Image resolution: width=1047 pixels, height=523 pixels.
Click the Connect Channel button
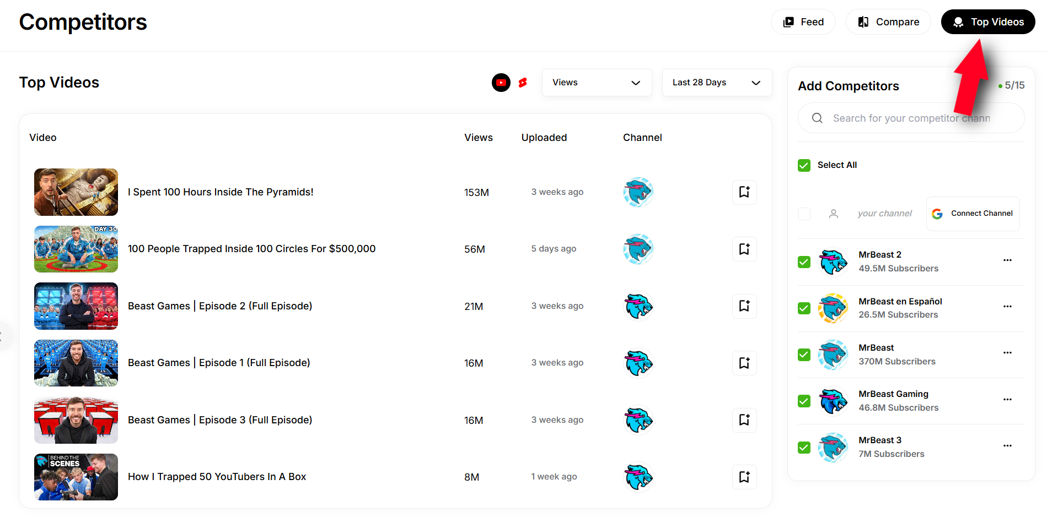click(973, 214)
